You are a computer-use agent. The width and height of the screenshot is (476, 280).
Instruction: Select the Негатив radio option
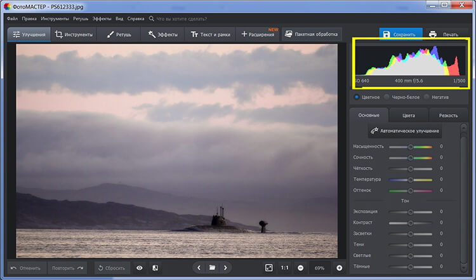coord(427,97)
